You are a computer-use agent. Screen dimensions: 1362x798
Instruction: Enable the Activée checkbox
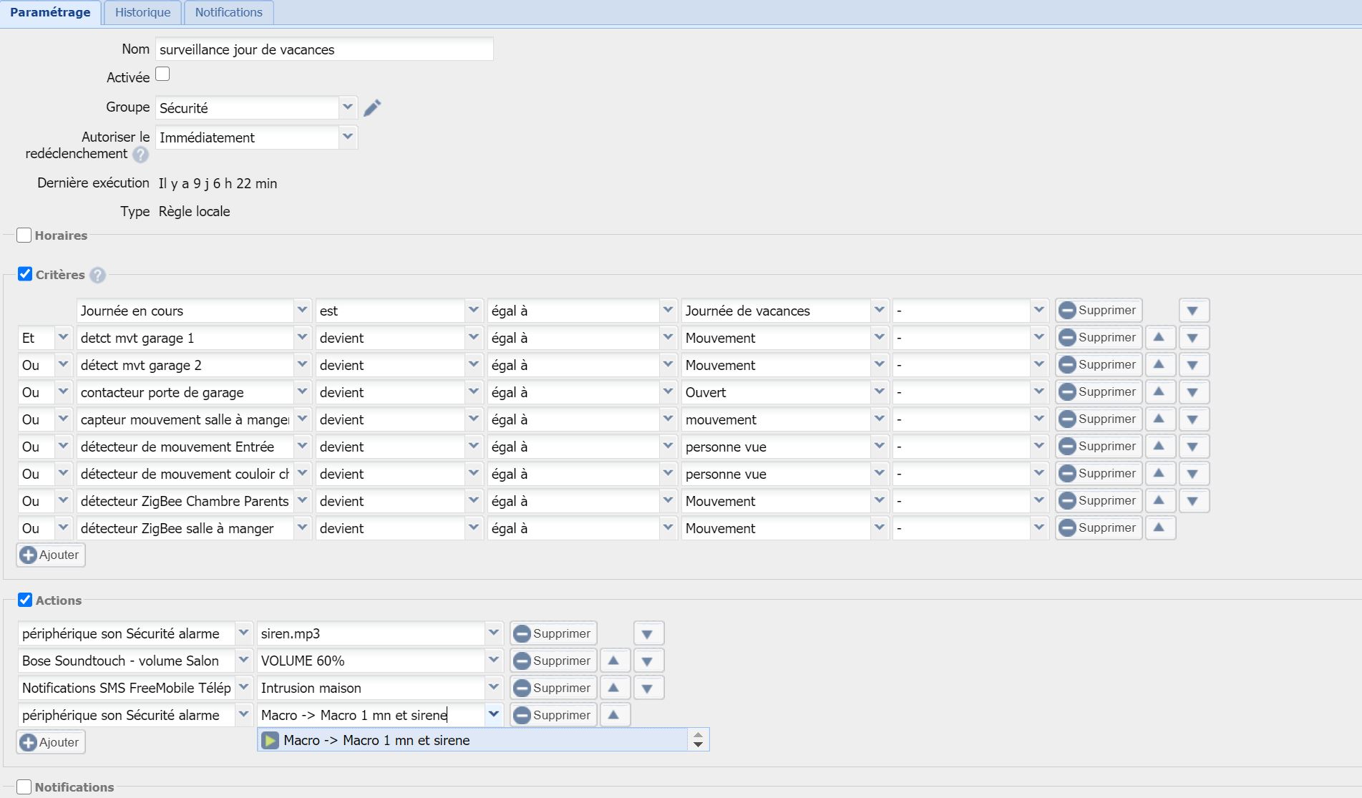[162, 74]
